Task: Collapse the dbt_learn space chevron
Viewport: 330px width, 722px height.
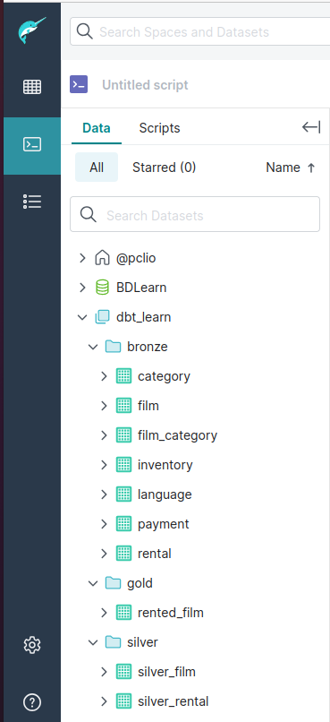Action: 82,317
